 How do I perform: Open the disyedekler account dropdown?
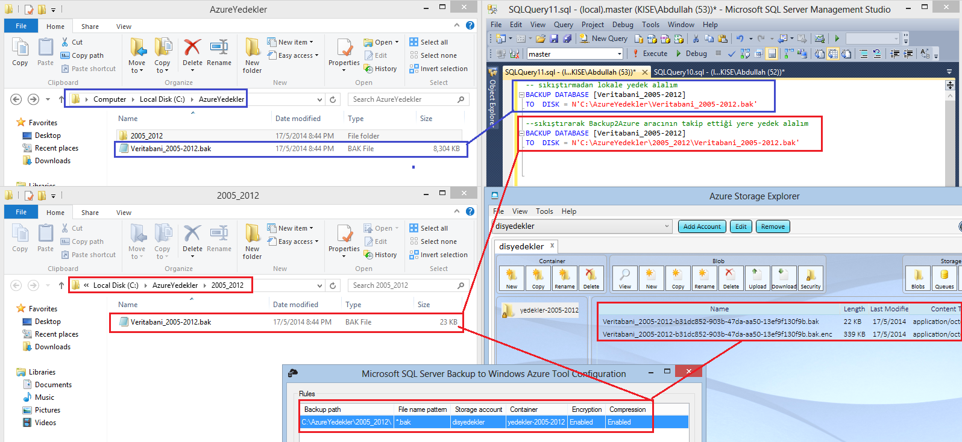tap(667, 226)
